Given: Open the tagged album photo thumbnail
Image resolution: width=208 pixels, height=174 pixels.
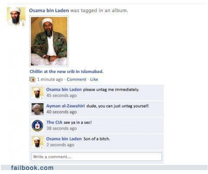Looking at the screenshot, I should point(49,41).
